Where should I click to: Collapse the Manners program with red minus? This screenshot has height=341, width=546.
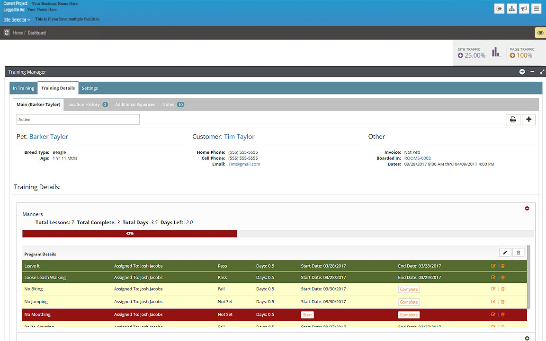[527, 209]
